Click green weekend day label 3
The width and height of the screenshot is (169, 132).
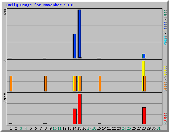tap(21, 128)
